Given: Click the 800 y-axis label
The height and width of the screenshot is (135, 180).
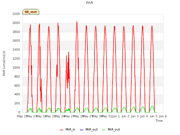Looking at the screenshot, I should click(x=17, y=76).
